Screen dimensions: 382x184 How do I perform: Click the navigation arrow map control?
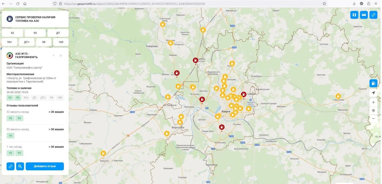tap(373, 93)
